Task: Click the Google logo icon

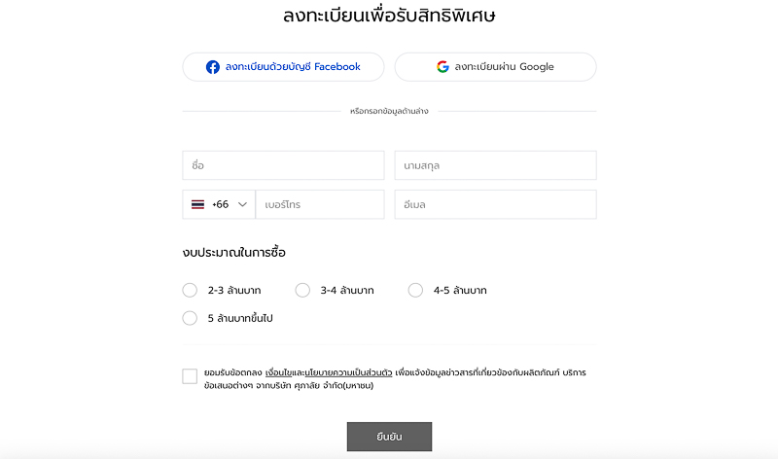Action: click(x=442, y=67)
